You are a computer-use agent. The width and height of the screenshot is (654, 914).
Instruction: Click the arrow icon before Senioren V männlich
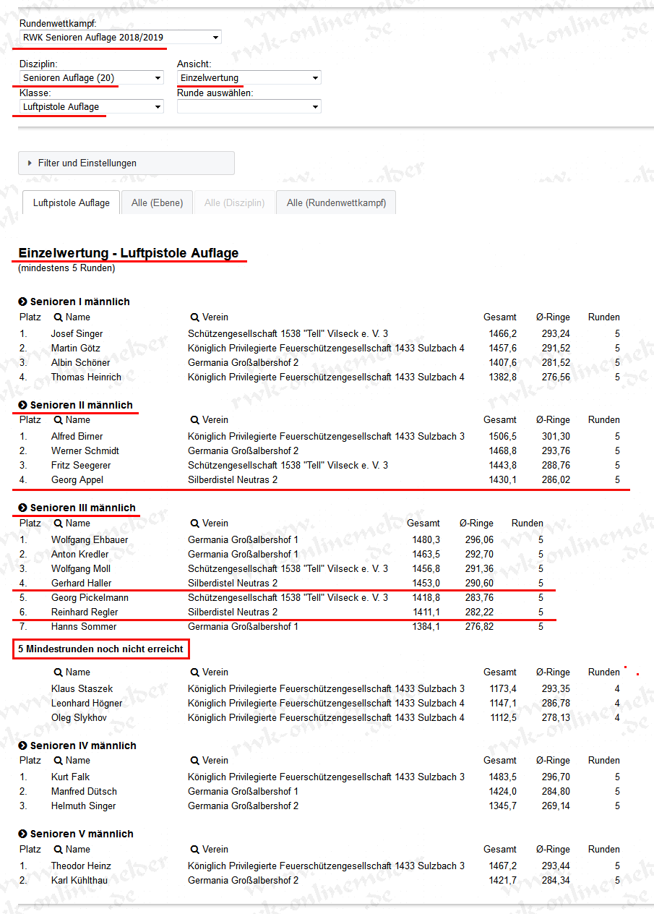tap(22, 834)
